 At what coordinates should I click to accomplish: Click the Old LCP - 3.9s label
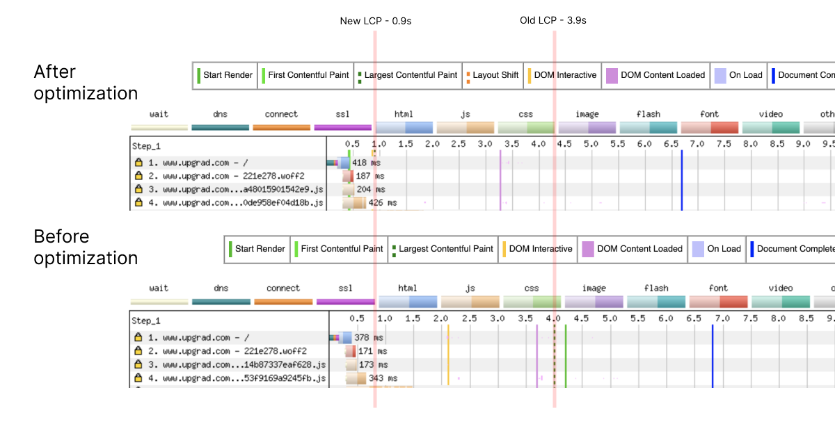(553, 21)
